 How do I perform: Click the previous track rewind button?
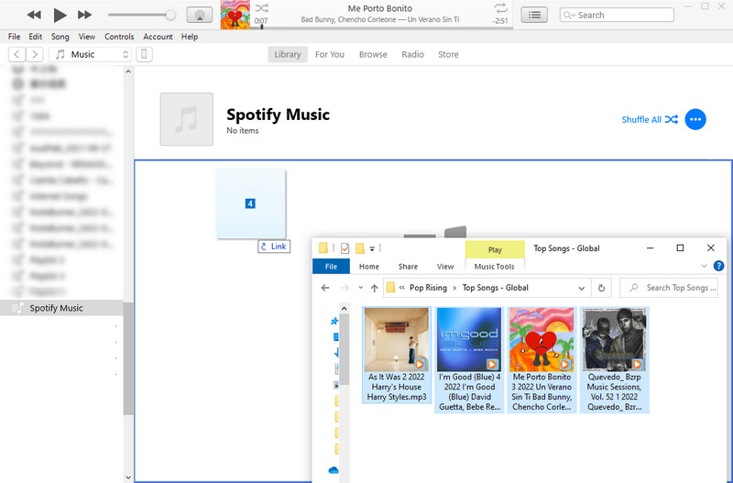point(34,15)
